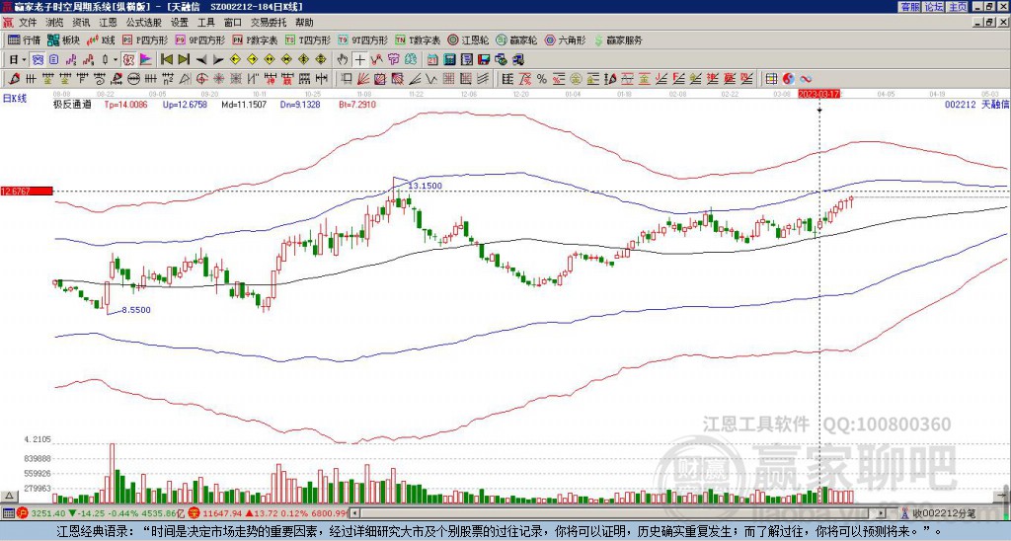Click the 极反通道 indicator label
Viewport: 1011px width, 541px height.
click(x=72, y=105)
